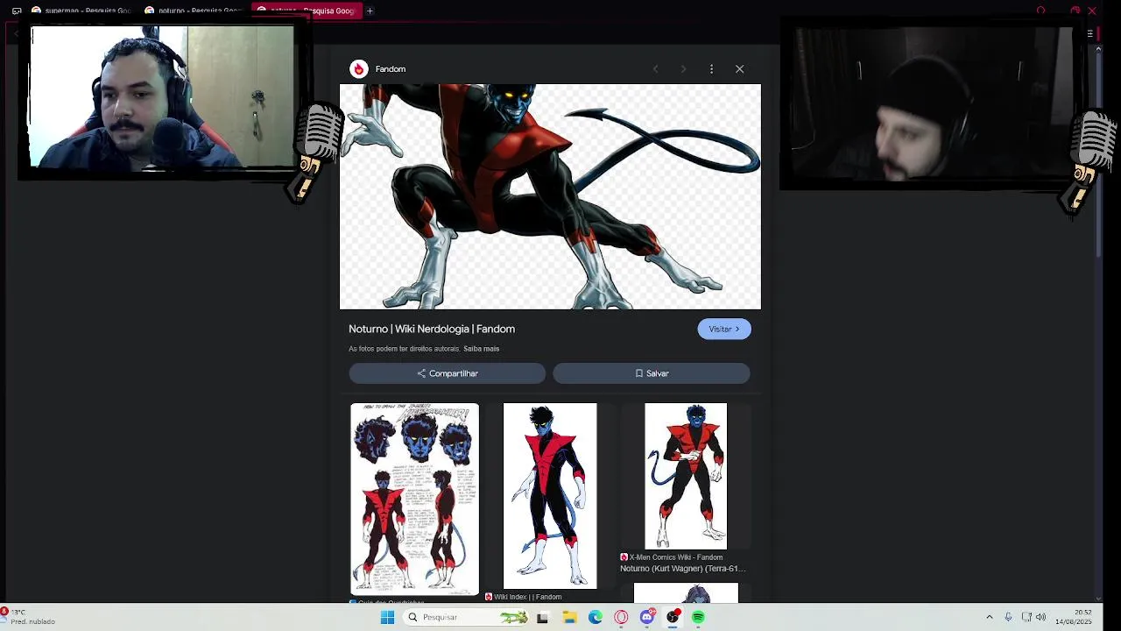Image resolution: width=1121 pixels, height=631 pixels.
Task: Select the active noturno Pesquisa Google tab
Action: (x=306, y=11)
